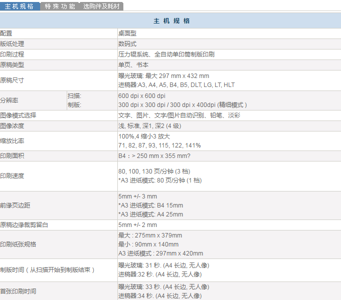The image size is (341, 300).
Task: Click the 印刷过程 row label
Action: tap(12, 54)
